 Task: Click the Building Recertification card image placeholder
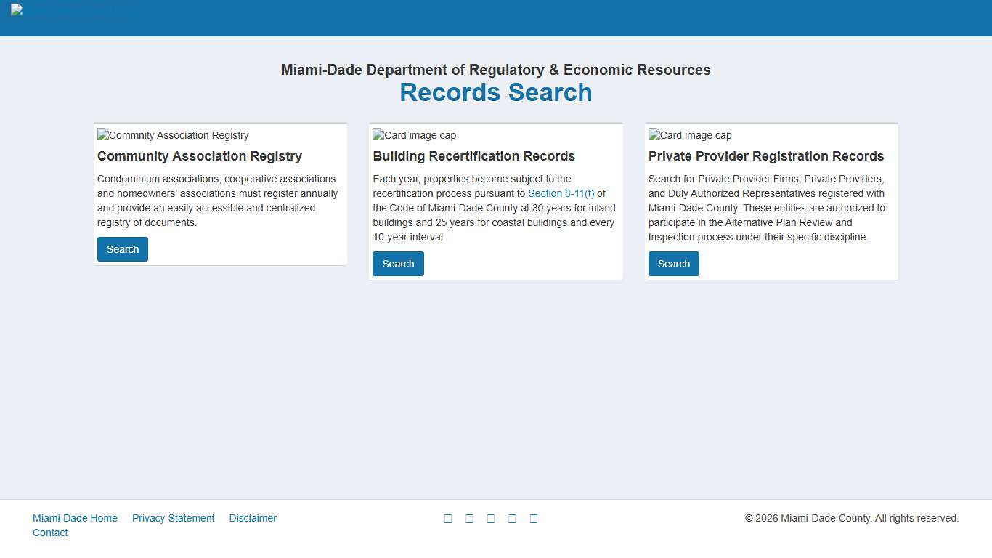coord(414,135)
